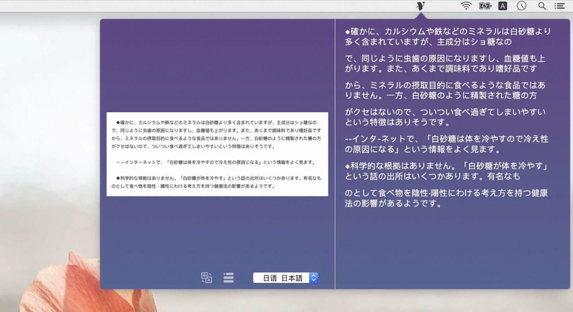Open the input source 'A' menu
Screen dimensions: 573x312
[503, 6]
